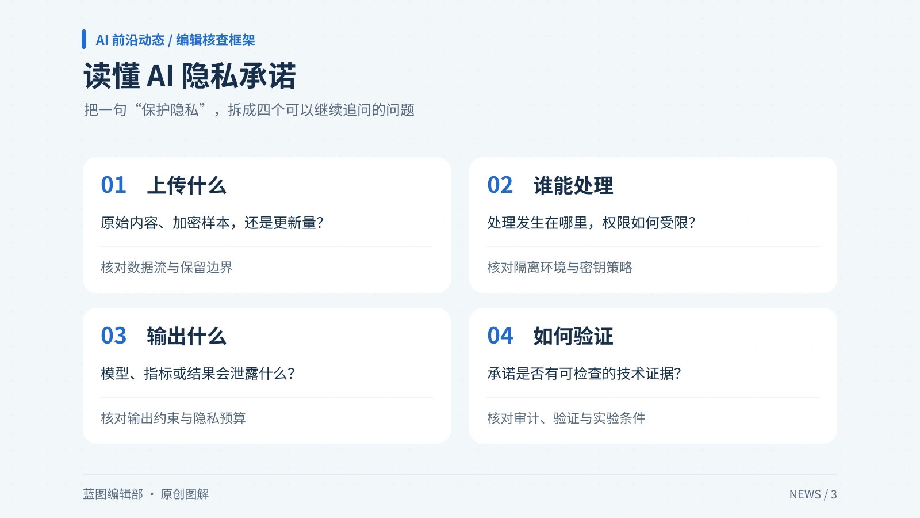Click the note '核对数据流与保留边界'
This screenshot has height=518, width=920.
click(x=167, y=267)
